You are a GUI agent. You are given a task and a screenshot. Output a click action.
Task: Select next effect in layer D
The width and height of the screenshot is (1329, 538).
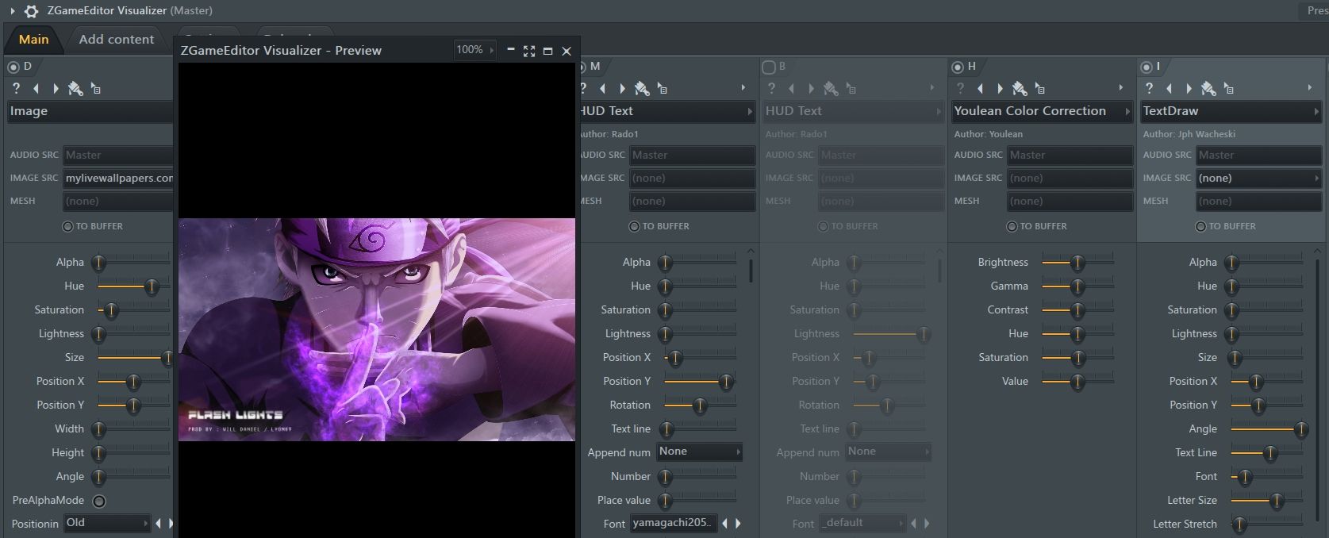pos(56,88)
